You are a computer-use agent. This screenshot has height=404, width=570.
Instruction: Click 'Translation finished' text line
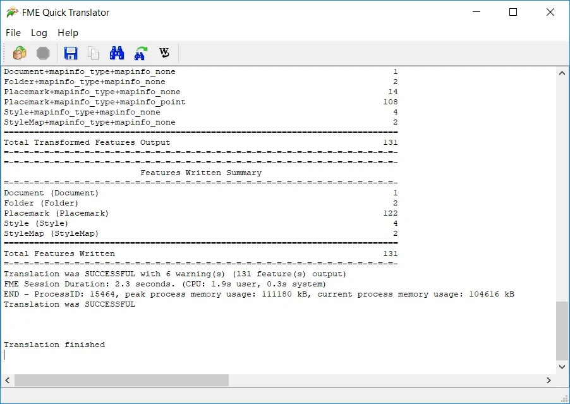tap(54, 345)
